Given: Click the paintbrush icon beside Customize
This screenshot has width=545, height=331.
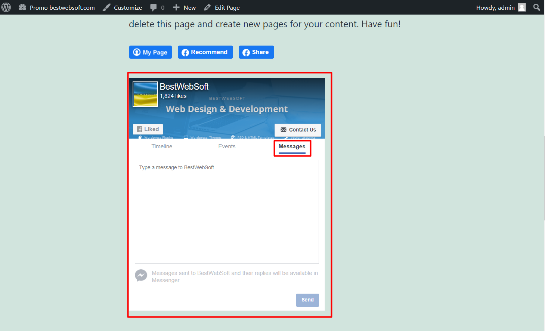Looking at the screenshot, I should tap(106, 7).
